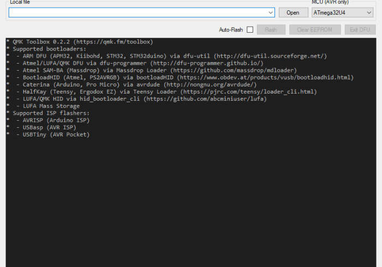The width and height of the screenshot is (382, 267).
Task: Click the QMK Toolbox 0.2.2 log line
Action: pyautogui.click(x=80, y=42)
